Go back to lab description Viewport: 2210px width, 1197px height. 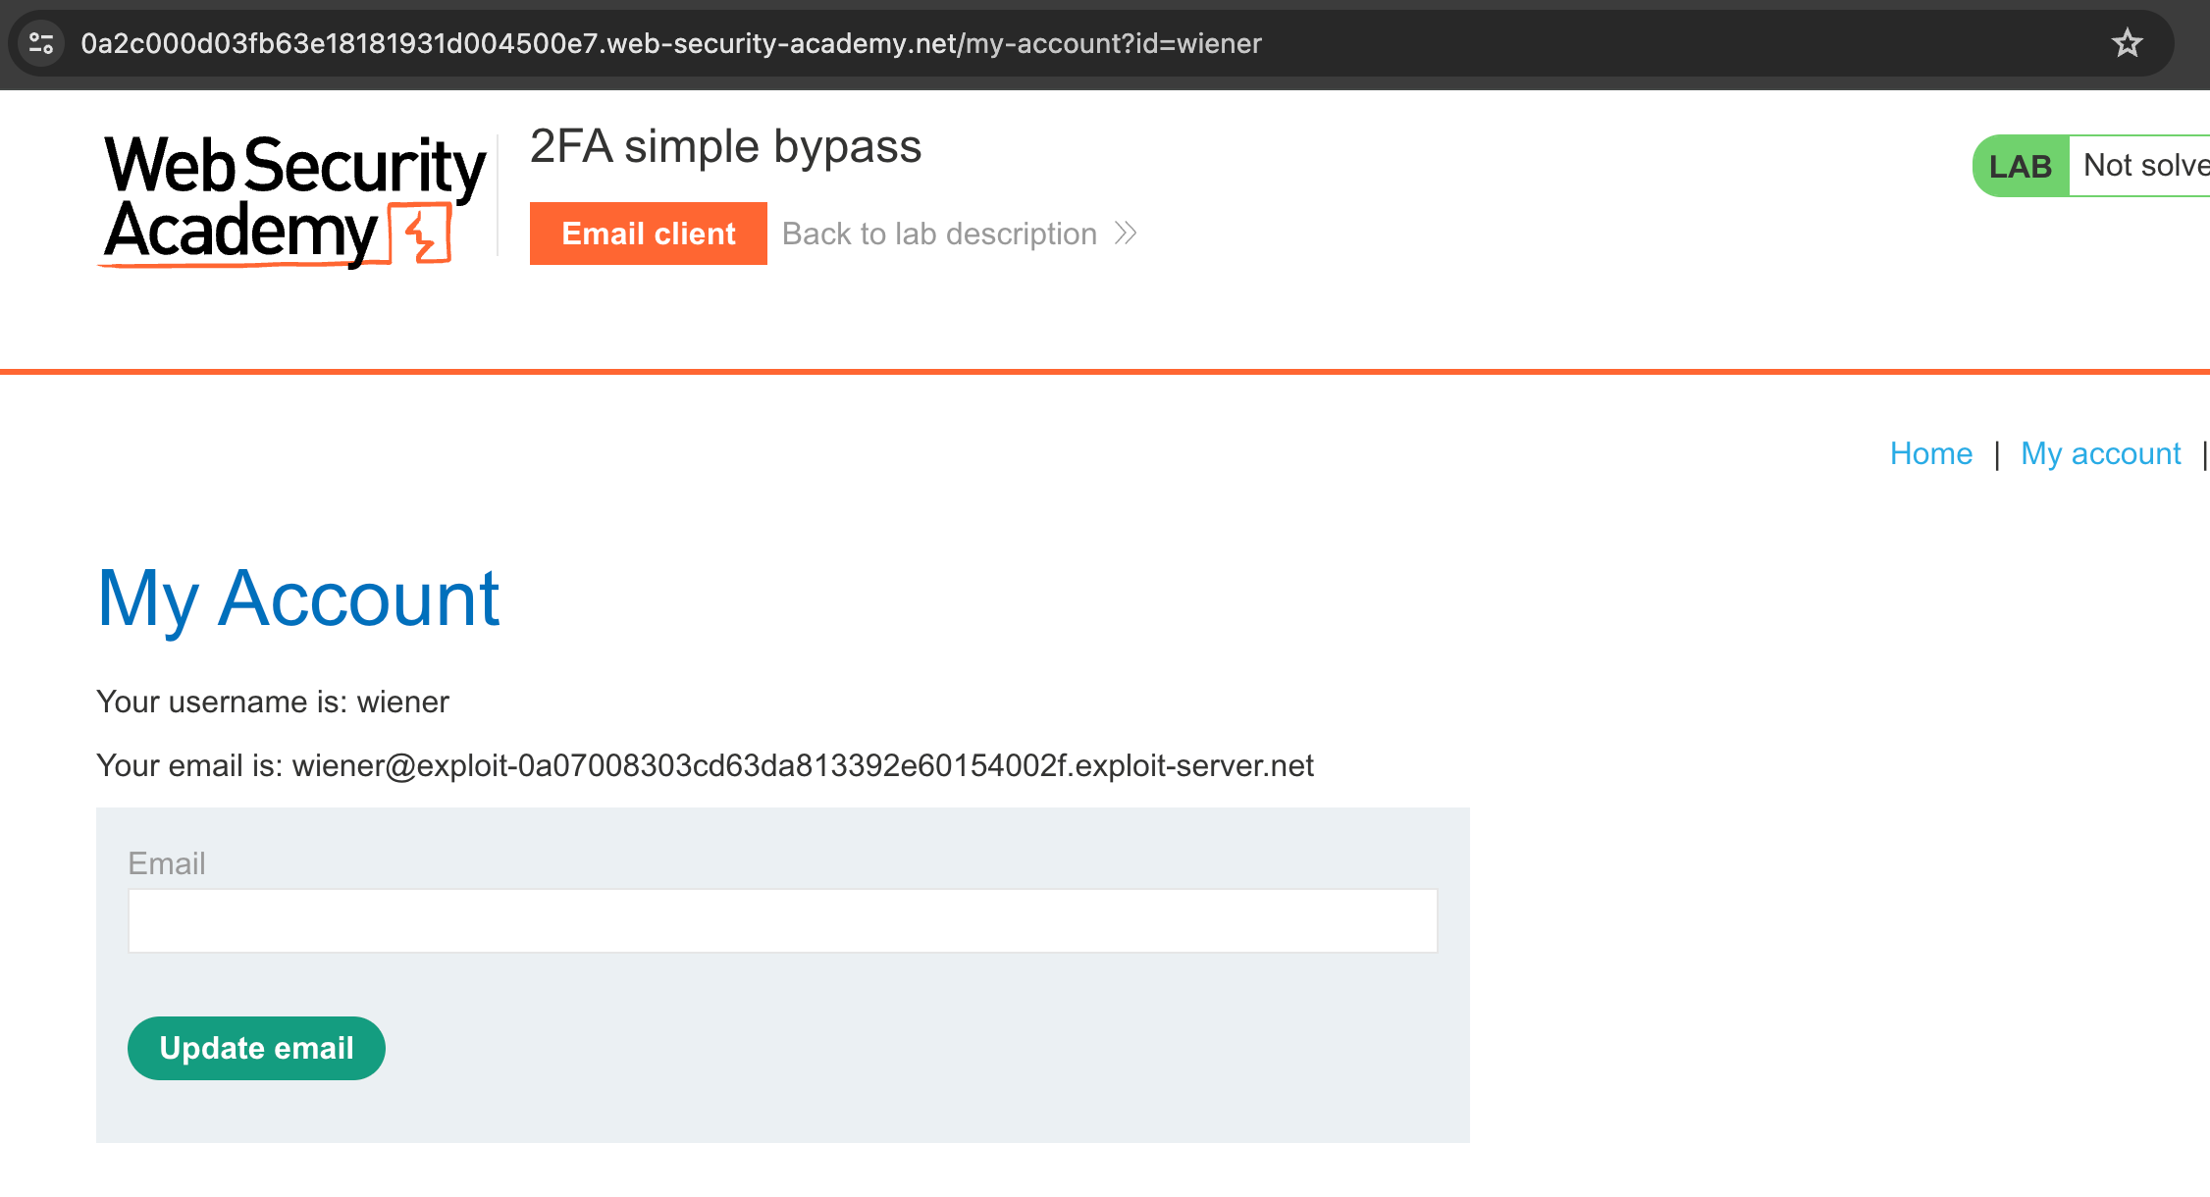939,234
